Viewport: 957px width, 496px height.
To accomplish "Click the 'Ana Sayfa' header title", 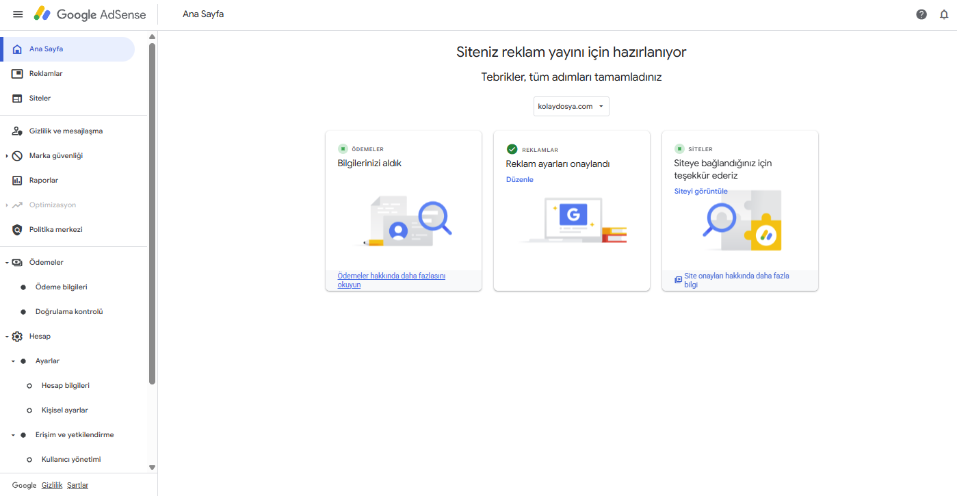I will pyautogui.click(x=203, y=14).
